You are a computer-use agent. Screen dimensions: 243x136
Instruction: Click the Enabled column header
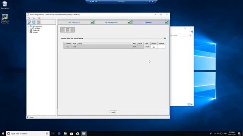[x=68, y=43]
